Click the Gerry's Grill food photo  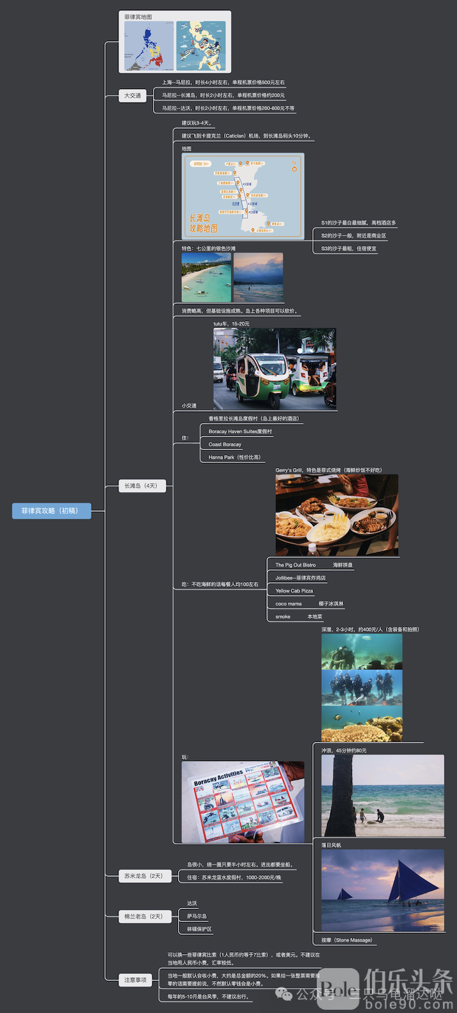337,515
